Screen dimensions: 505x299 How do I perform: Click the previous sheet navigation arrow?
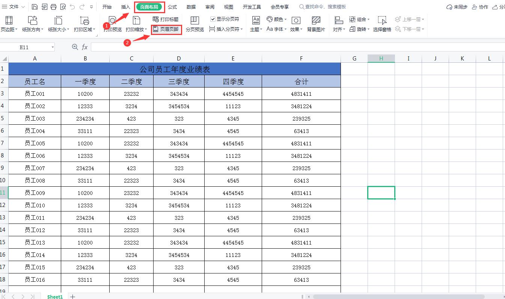coord(14,296)
